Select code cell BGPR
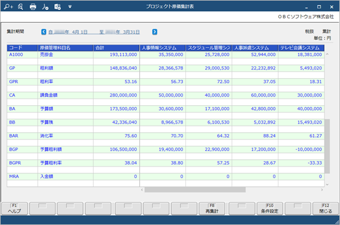Viewport: 340px width, 225px height. (x=22, y=163)
